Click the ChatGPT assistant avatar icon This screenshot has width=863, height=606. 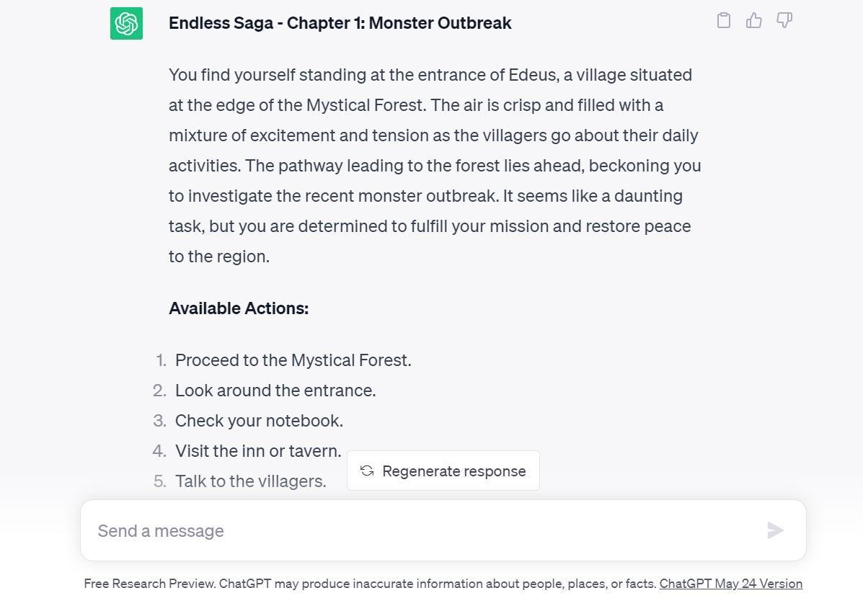pyautogui.click(x=126, y=22)
